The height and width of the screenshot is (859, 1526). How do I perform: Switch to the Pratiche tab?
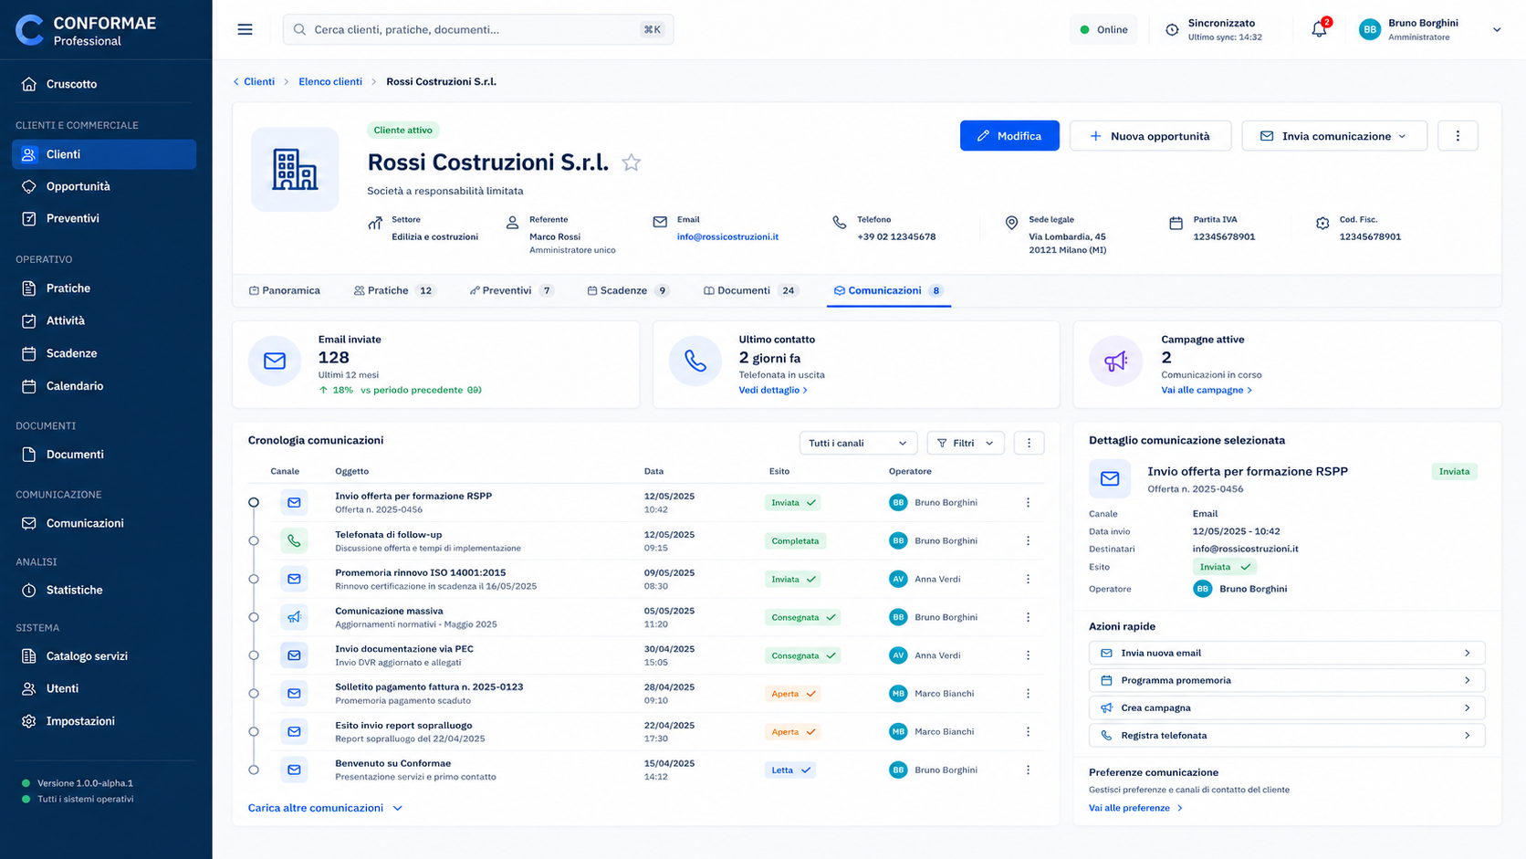[394, 291]
